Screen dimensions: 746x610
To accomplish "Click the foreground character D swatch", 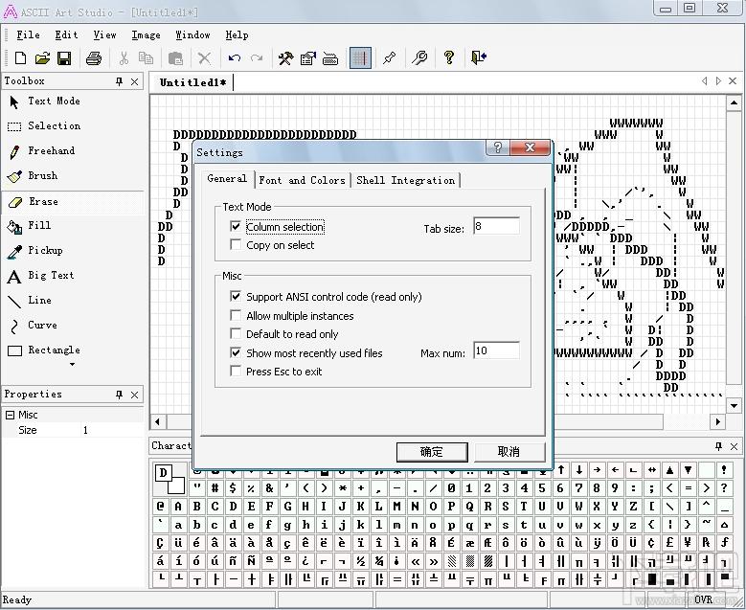I will 163,473.
